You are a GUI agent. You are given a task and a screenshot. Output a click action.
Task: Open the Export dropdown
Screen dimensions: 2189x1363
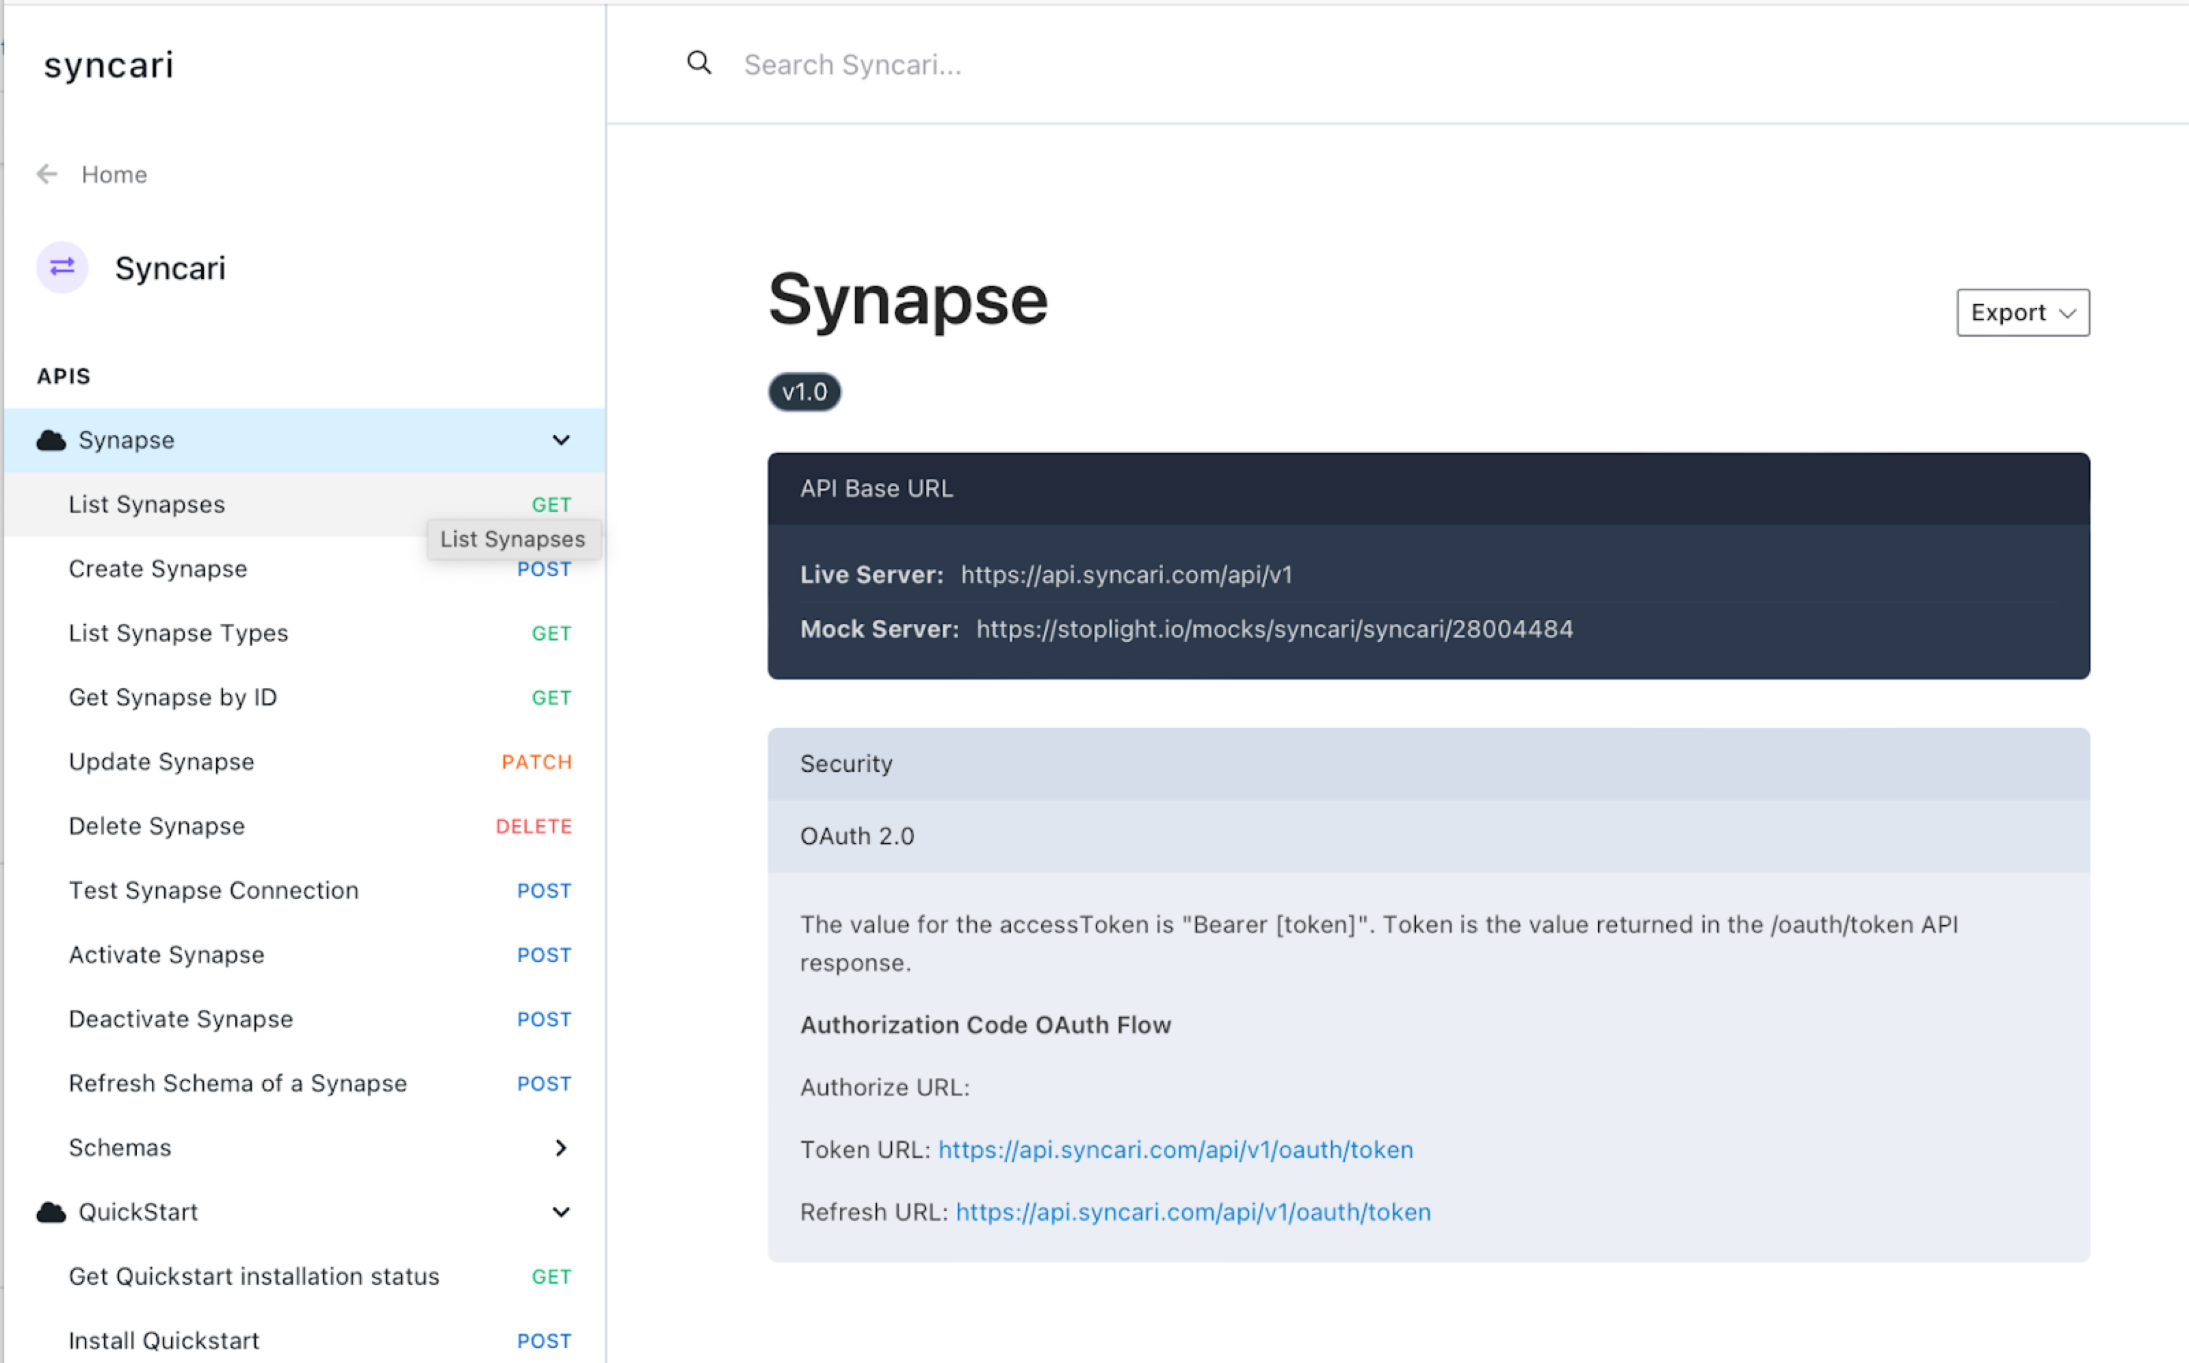2022,313
